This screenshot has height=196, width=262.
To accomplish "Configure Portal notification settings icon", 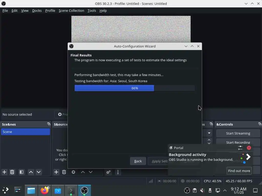I will click(240, 148).
